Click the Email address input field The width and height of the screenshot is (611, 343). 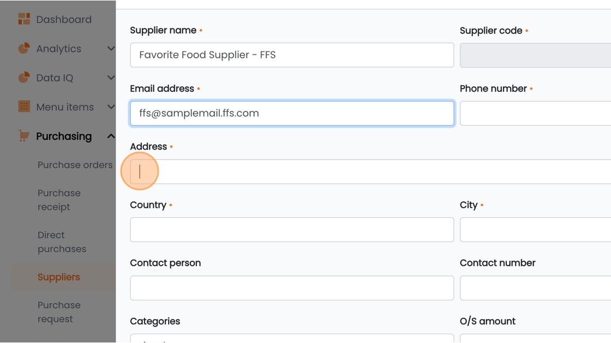292,113
